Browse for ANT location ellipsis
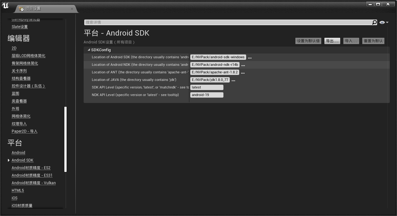This screenshot has height=216, width=397. 243,73
